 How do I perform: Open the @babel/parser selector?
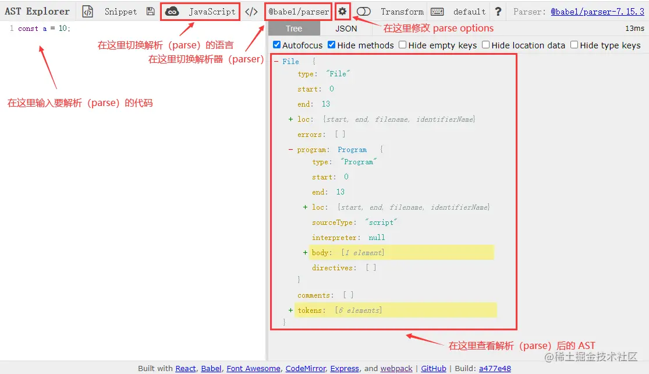click(x=299, y=11)
